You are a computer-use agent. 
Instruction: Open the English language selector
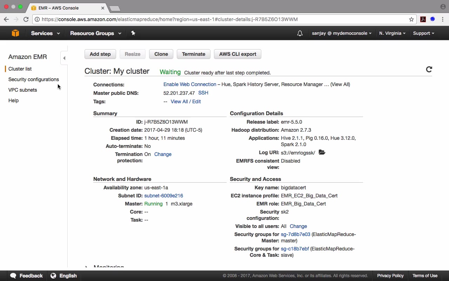pyautogui.click(x=63, y=276)
